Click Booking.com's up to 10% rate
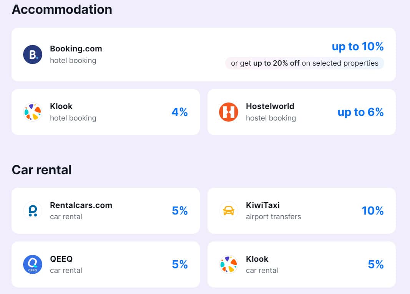Image resolution: width=410 pixels, height=294 pixels. 358,47
